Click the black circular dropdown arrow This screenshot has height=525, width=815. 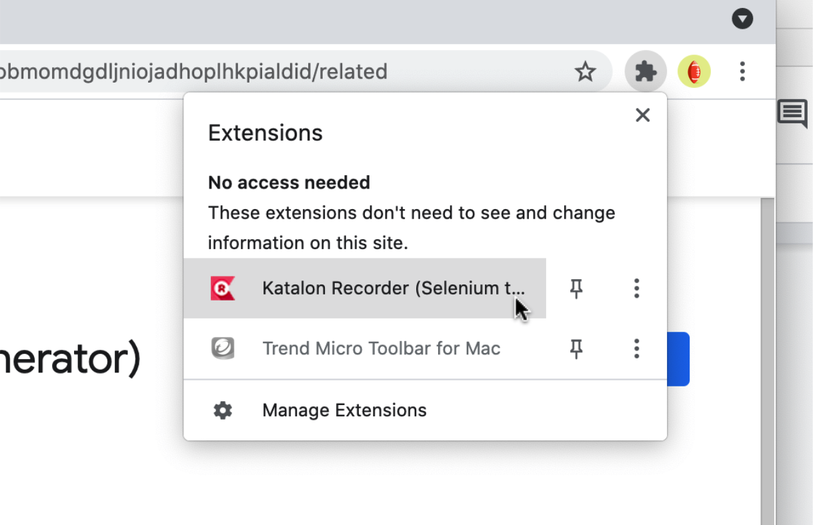coord(742,19)
